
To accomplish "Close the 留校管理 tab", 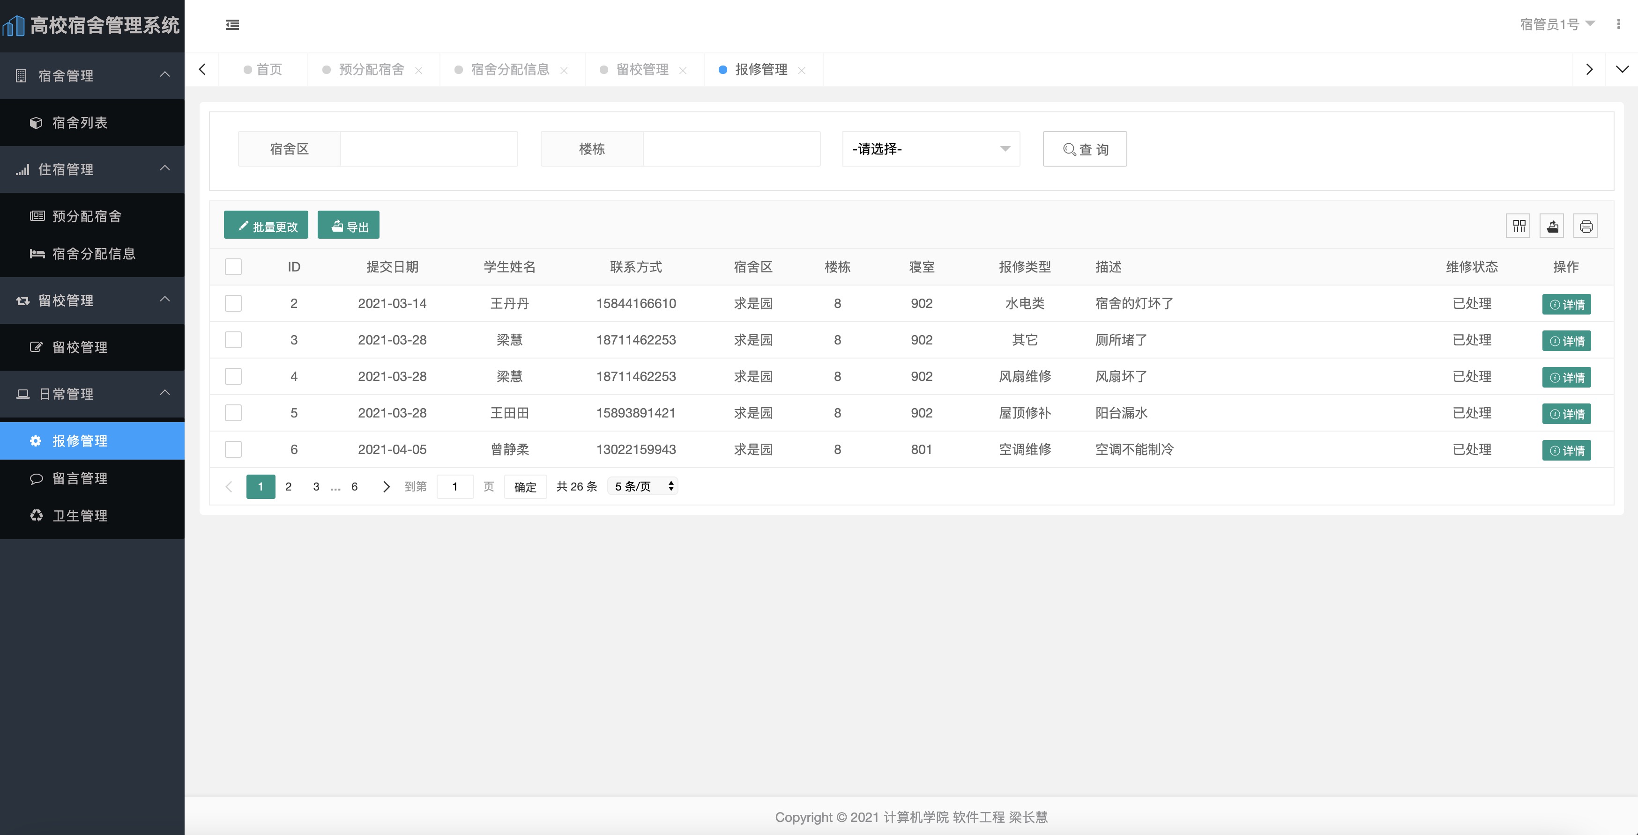I will pyautogui.click(x=683, y=71).
